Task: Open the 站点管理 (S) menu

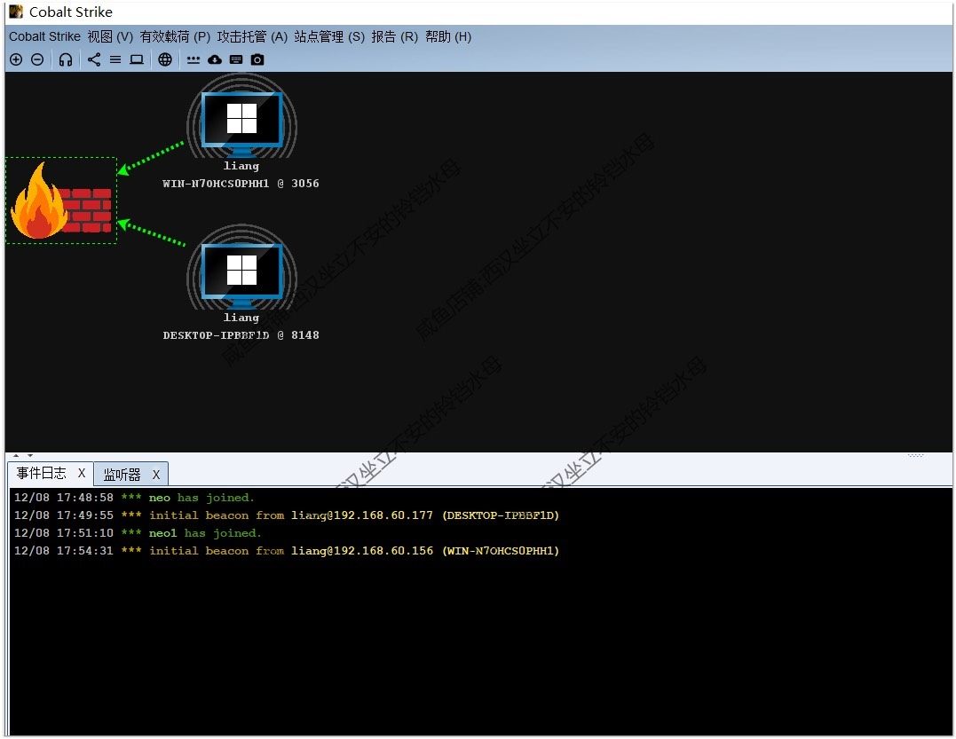Action: pos(329,36)
